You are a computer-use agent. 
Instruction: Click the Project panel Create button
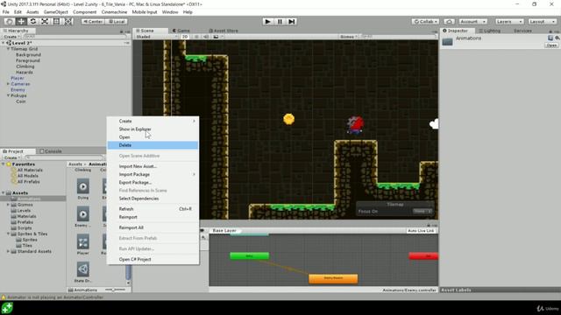tap(11, 157)
